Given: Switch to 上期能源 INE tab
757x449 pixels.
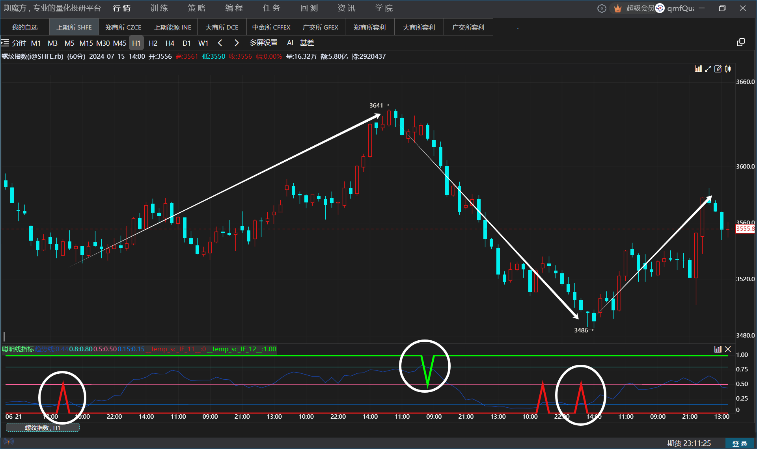Looking at the screenshot, I should pos(172,27).
